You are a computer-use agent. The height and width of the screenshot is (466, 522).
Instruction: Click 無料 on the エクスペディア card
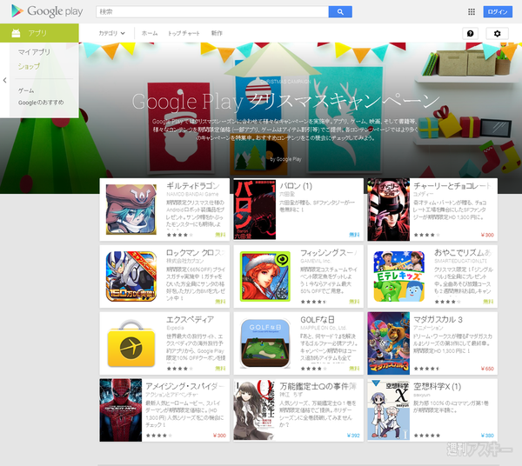coord(220,369)
